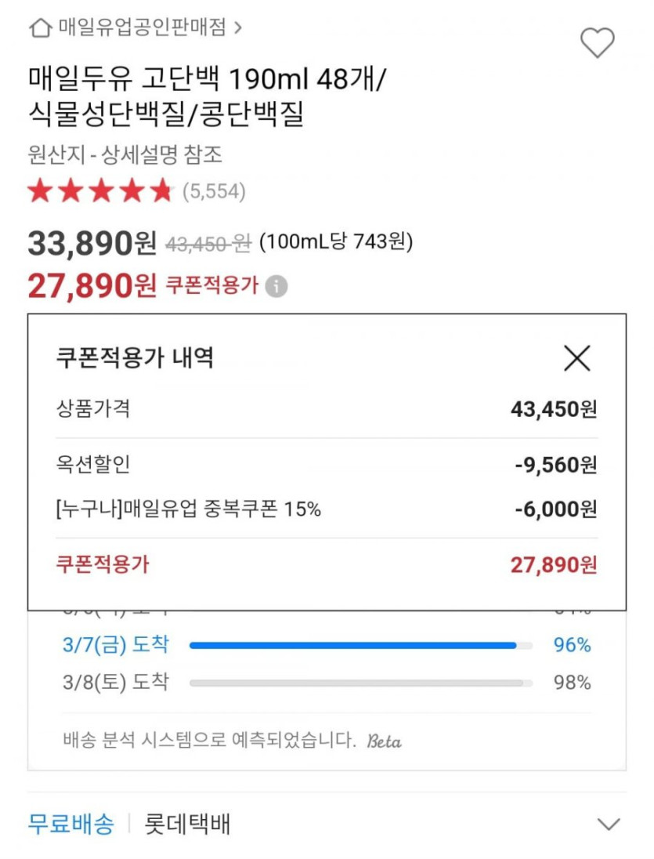This screenshot has height=859, width=654.
Task: Select the 3/8(토) 도착 delivery row
Action: click(x=115, y=683)
